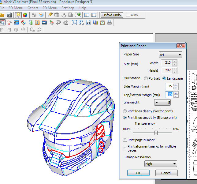Click the green figure measure icon

pos(31,23)
